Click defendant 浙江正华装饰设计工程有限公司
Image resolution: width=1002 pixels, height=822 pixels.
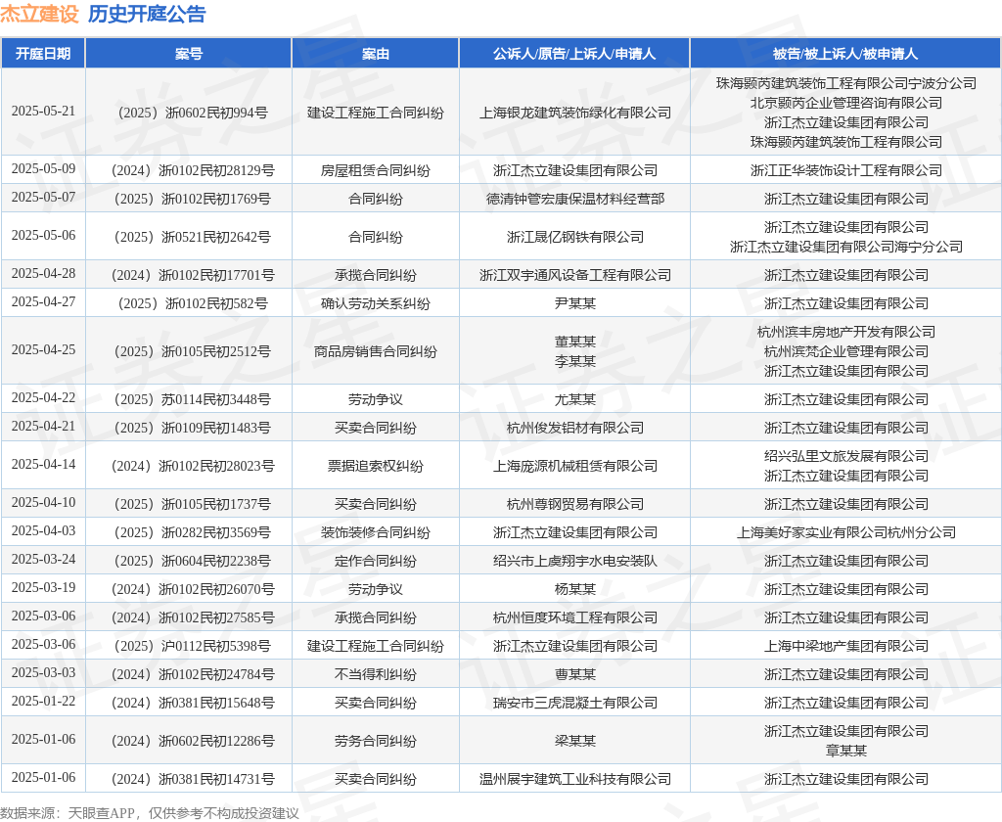click(845, 170)
